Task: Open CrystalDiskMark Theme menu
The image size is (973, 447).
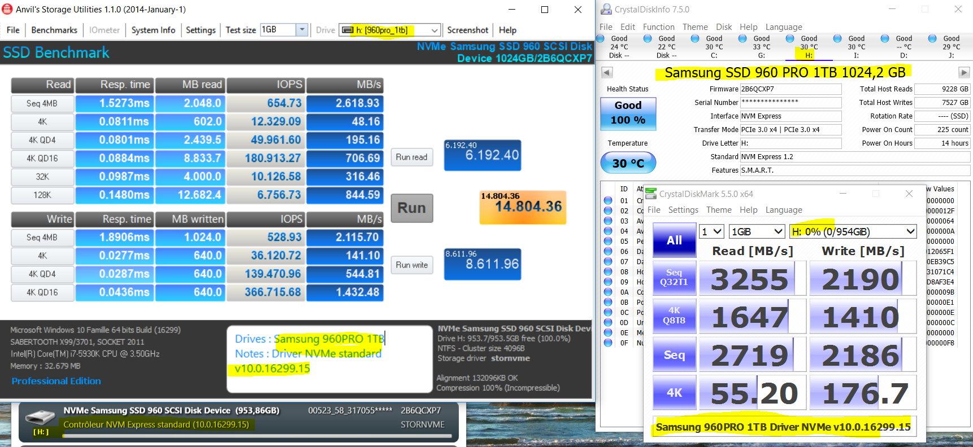Action: click(719, 210)
